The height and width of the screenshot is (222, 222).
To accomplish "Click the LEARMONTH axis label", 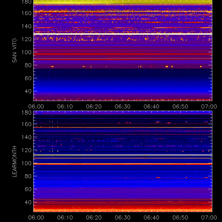I will [14, 162].
